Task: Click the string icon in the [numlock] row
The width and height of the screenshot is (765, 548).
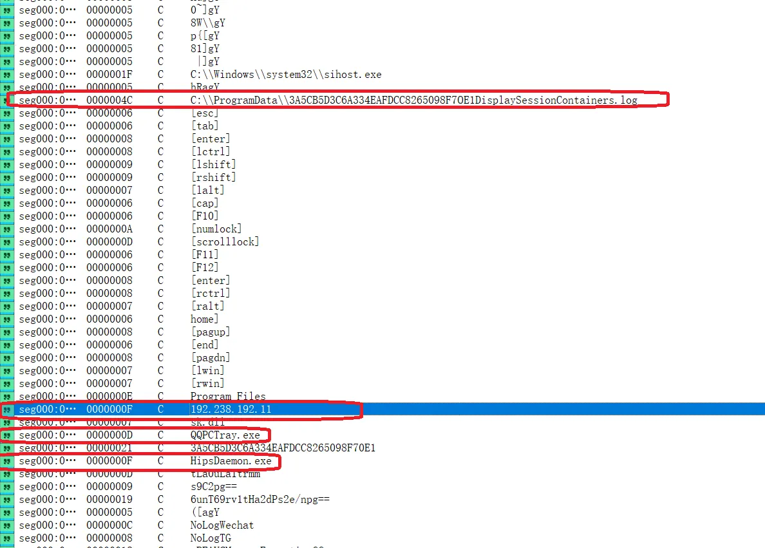Action: pyautogui.click(x=7, y=229)
